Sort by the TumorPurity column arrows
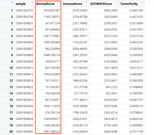Screen dimensions: 154x135 pos(143,3)
